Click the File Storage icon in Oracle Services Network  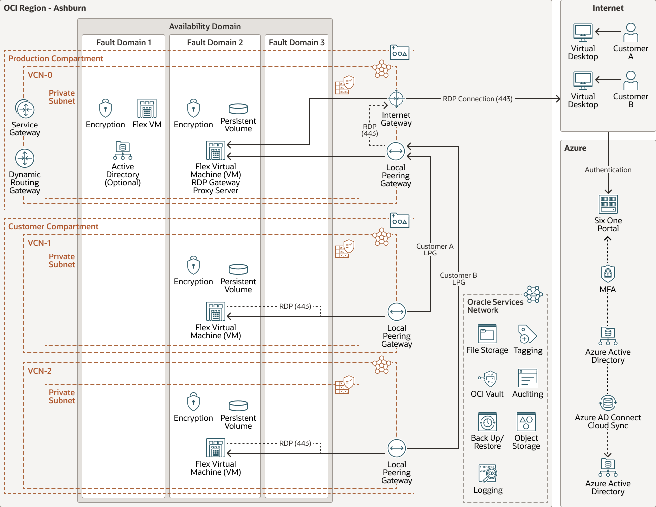point(487,334)
